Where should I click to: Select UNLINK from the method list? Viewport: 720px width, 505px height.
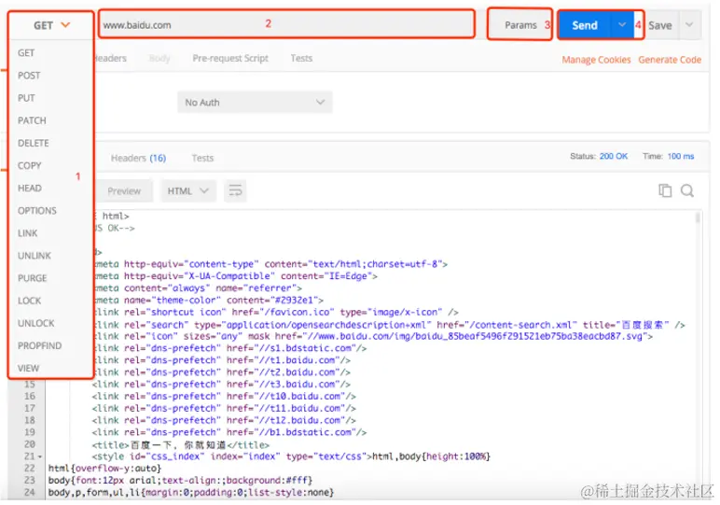tap(34, 256)
